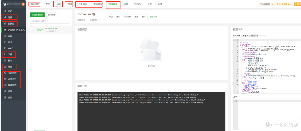Click the orange notification badge in sidebar header
This screenshot has height=131, width=301.
coord(23,4)
